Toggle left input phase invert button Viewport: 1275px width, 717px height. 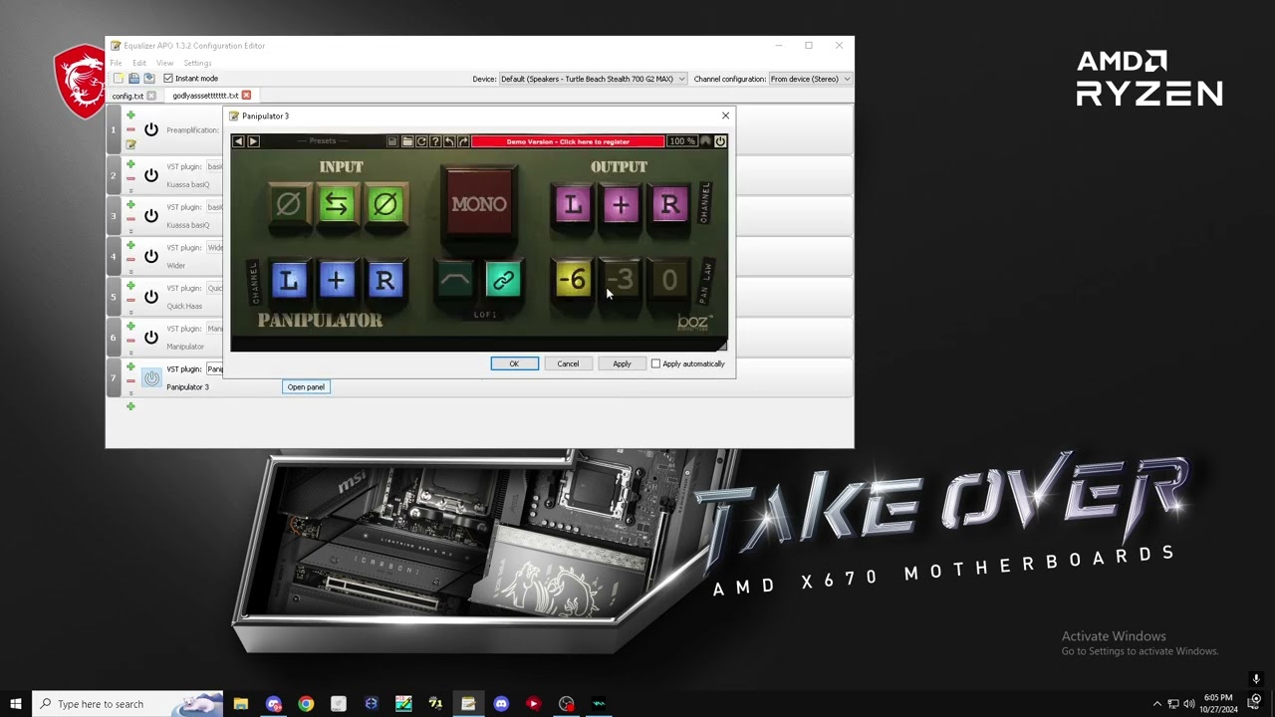tap(288, 205)
